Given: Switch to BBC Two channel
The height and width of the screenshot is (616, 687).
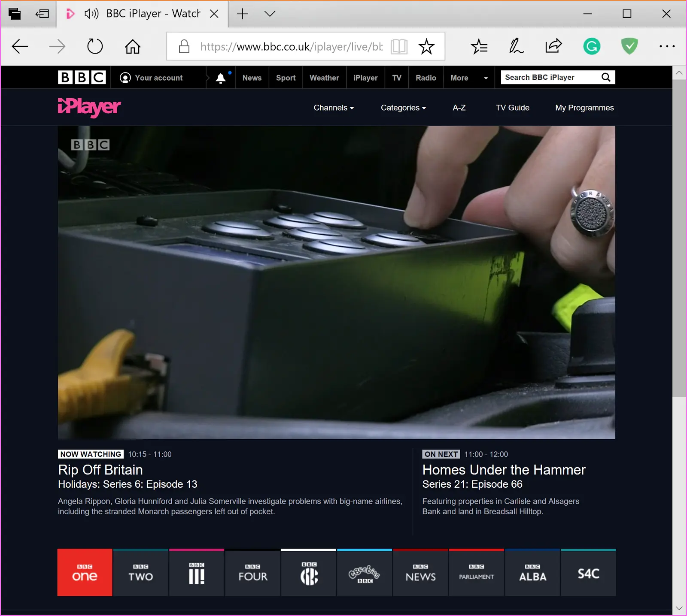Looking at the screenshot, I should point(140,572).
